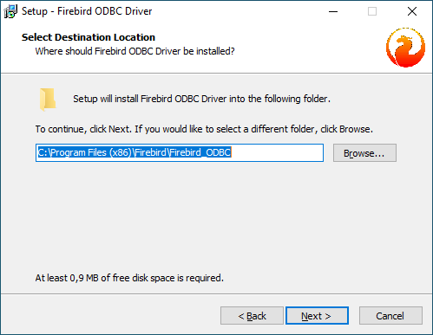Screen dimensions: 433x335
Task: Cancel the installation
Action: coord(390,316)
